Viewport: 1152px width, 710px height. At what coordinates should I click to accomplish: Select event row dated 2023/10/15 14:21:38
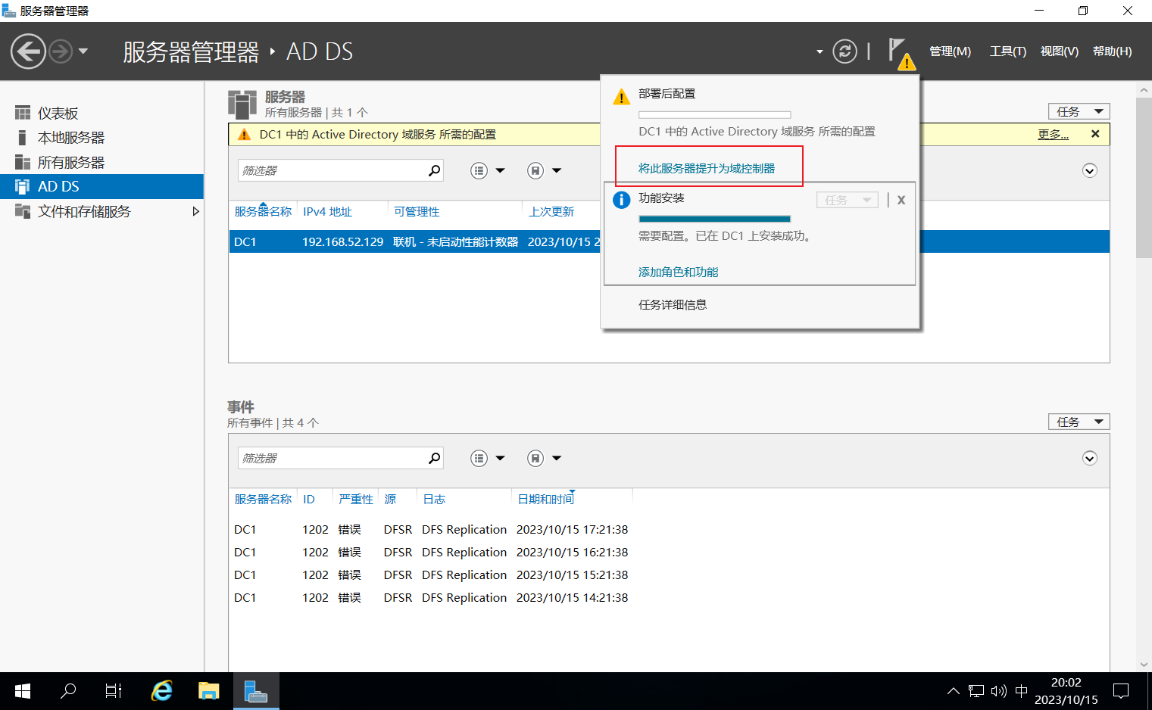click(x=431, y=597)
